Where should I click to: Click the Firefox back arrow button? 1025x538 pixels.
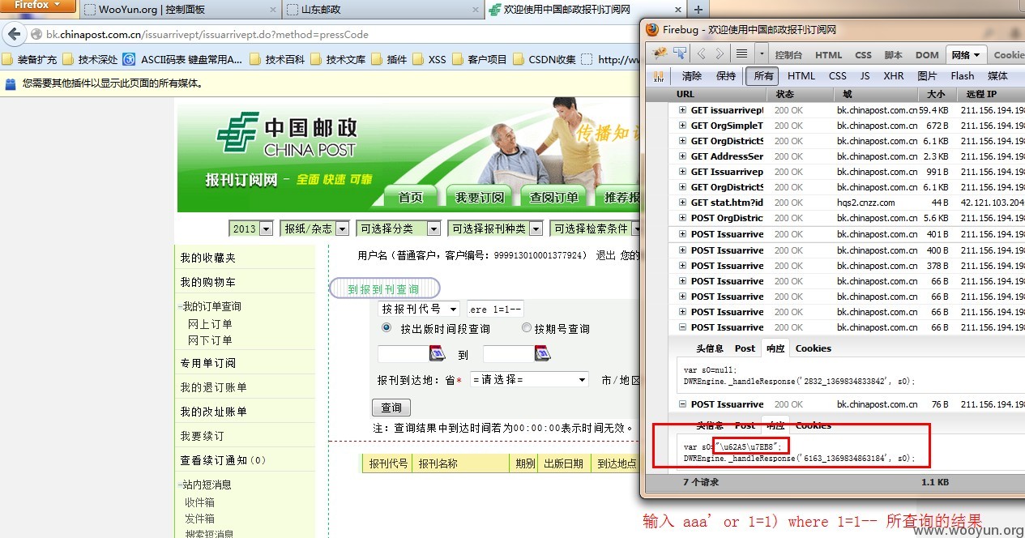coord(14,35)
